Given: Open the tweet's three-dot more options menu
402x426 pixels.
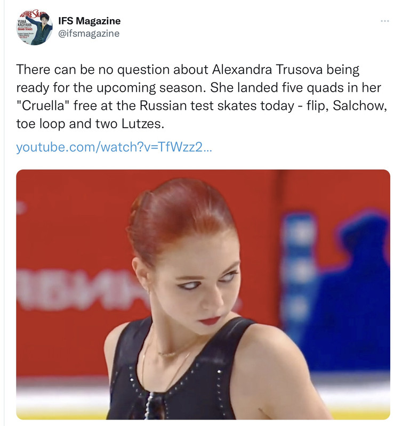Looking at the screenshot, I should click(384, 21).
